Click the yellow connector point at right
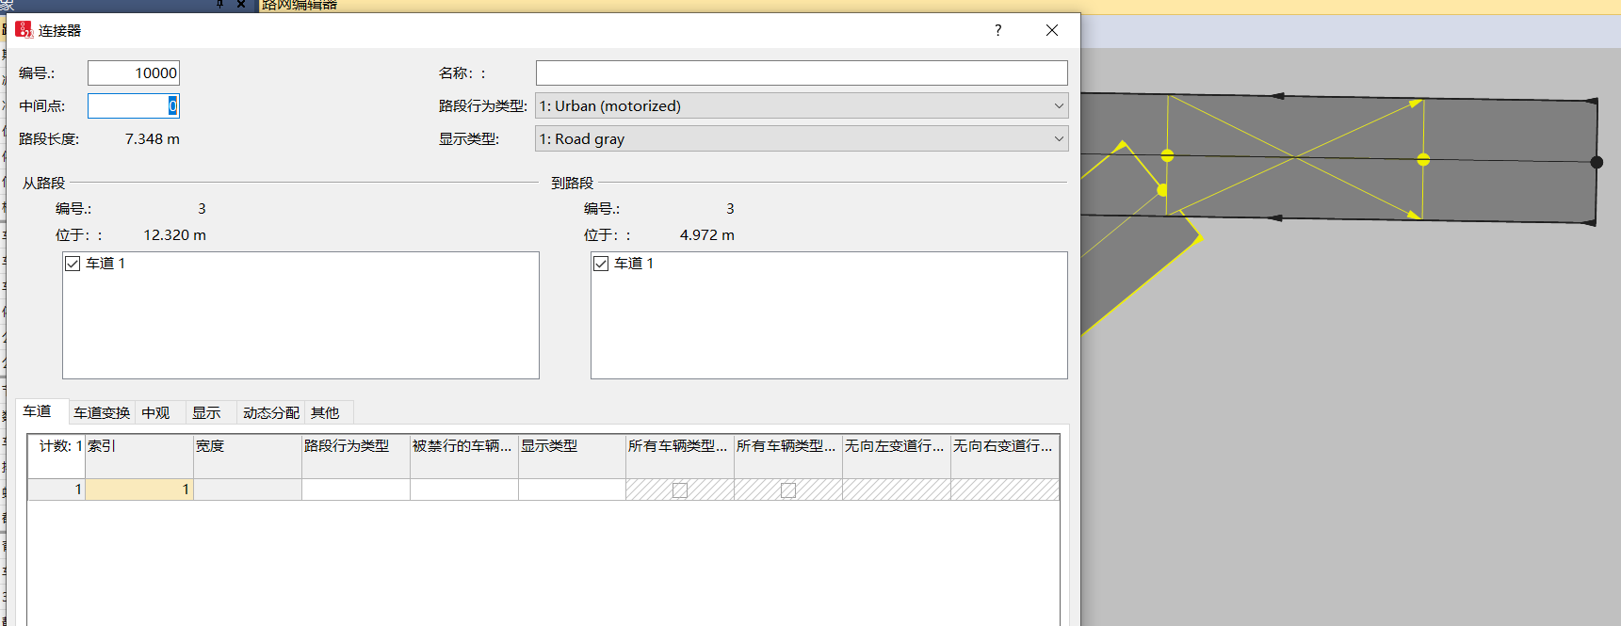The height and width of the screenshot is (626, 1621). tap(1423, 159)
